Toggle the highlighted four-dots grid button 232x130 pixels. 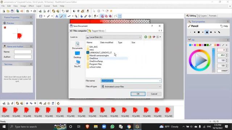coord(120,16)
